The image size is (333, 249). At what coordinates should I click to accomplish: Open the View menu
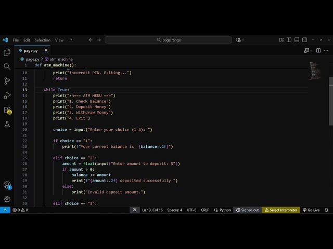click(x=59, y=40)
